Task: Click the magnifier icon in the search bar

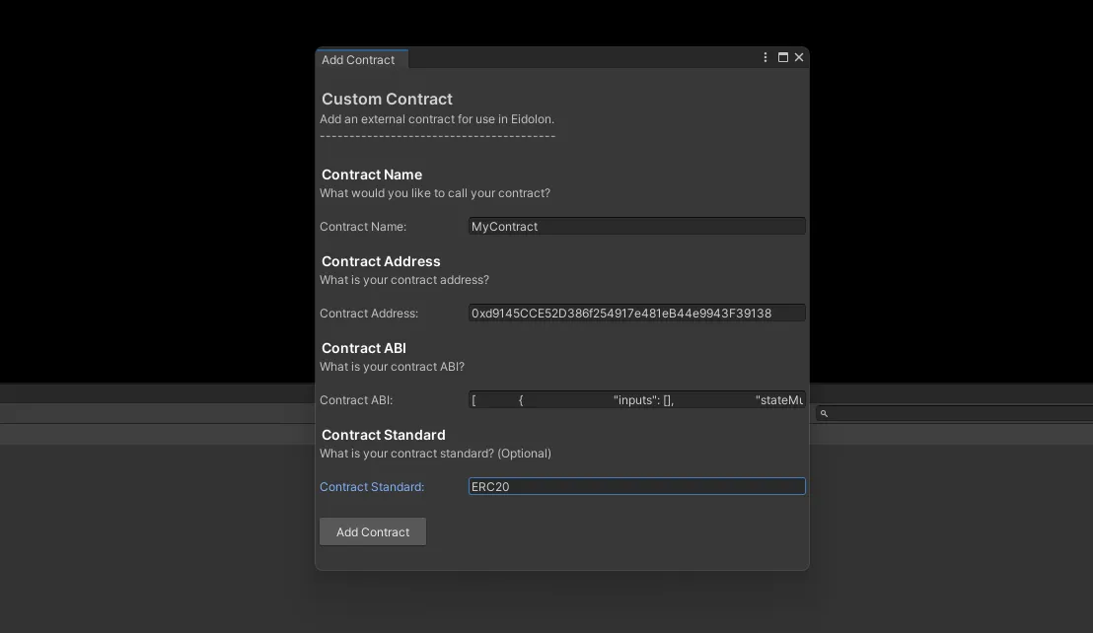Action: [x=824, y=414]
